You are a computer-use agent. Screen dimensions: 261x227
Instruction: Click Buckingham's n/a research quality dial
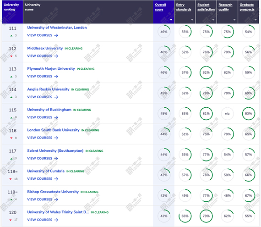[x=227, y=114]
